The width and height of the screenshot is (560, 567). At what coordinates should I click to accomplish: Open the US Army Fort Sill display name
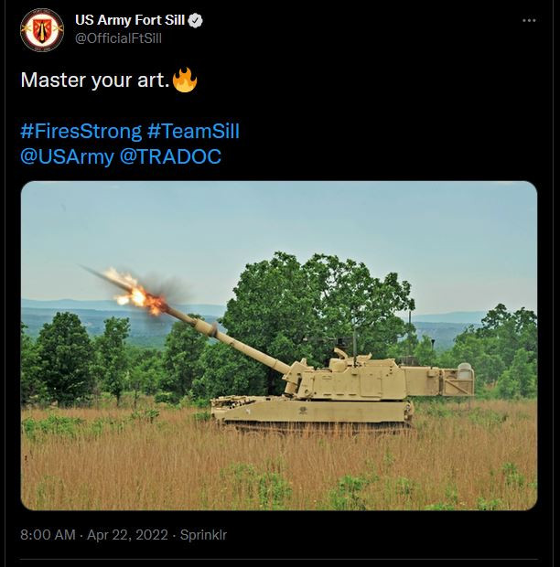click(x=129, y=21)
